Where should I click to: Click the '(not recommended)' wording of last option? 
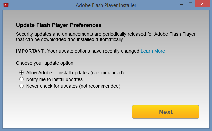click(x=100, y=86)
